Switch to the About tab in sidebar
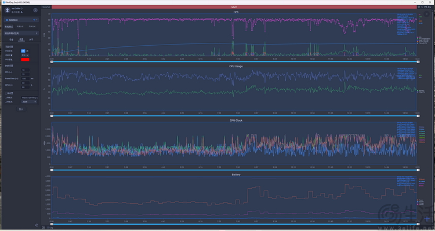The height and width of the screenshot is (231, 435). coord(31,39)
